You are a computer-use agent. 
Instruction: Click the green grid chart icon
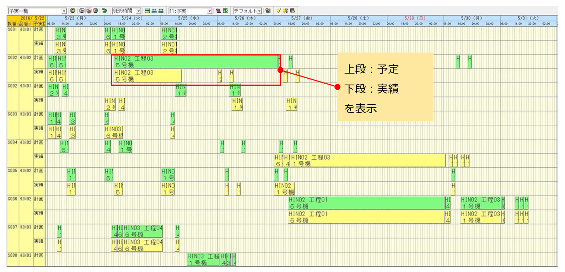[225, 11]
